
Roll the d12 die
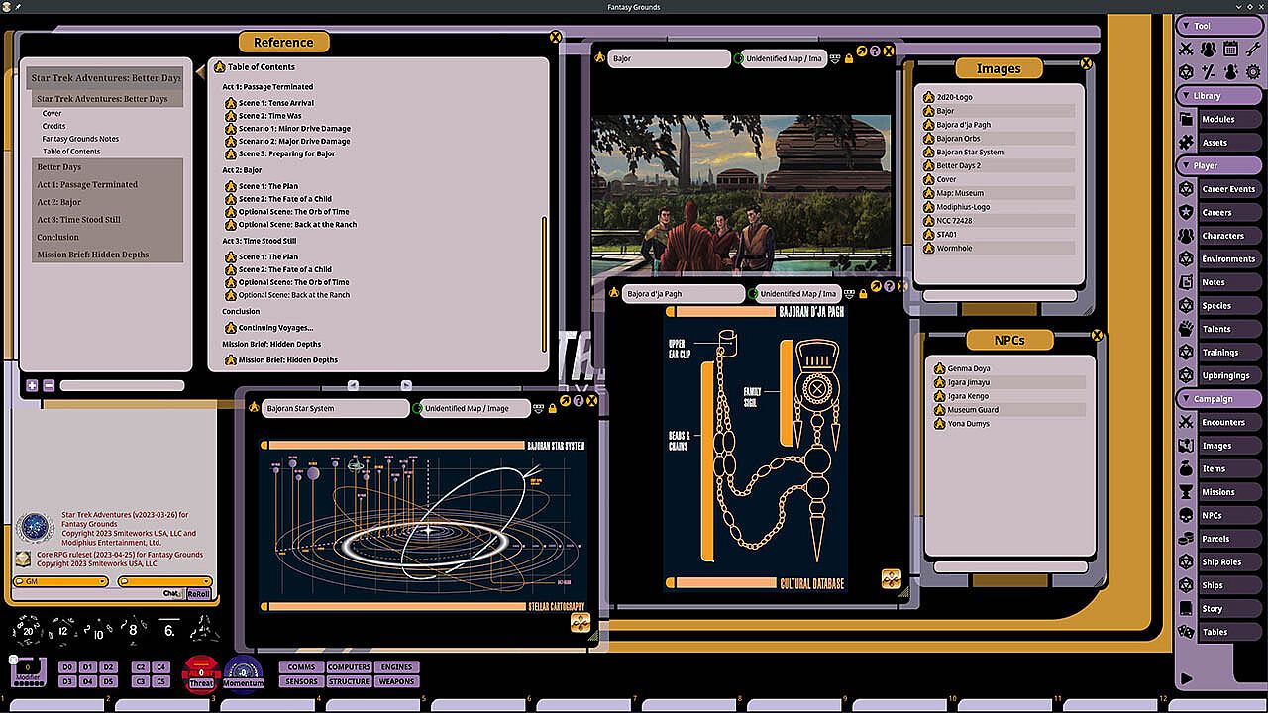click(63, 629)
